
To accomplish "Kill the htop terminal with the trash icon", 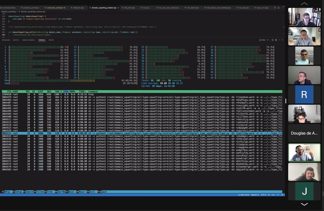I will pyautogui.click(x=276, y=40).
